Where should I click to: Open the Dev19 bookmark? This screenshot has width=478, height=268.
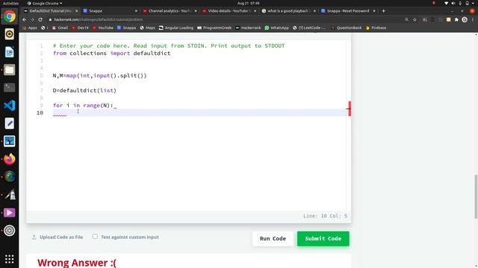pyautogui.click(x=80, y=28)
